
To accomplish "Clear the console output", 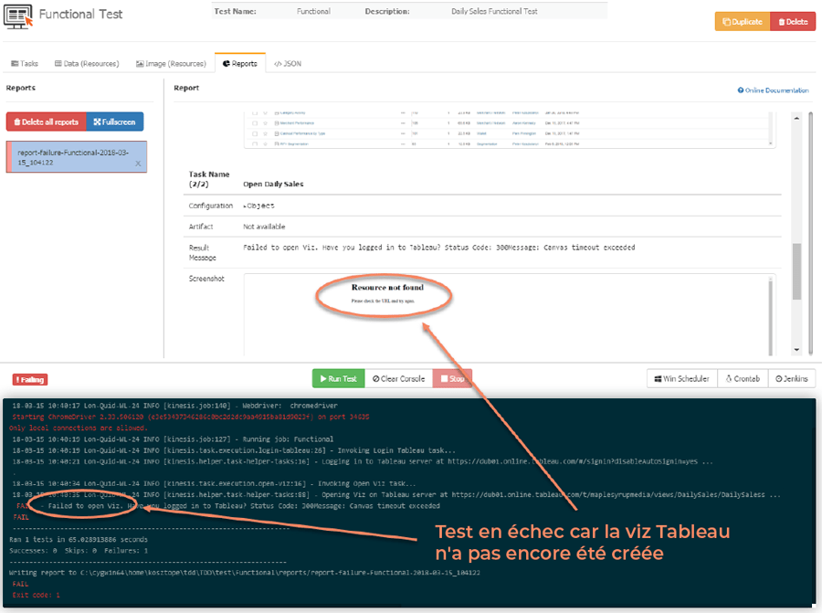I will pos(398,378).
